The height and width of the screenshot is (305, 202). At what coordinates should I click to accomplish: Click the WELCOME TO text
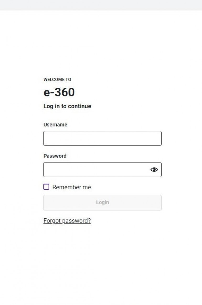[57, 80]
